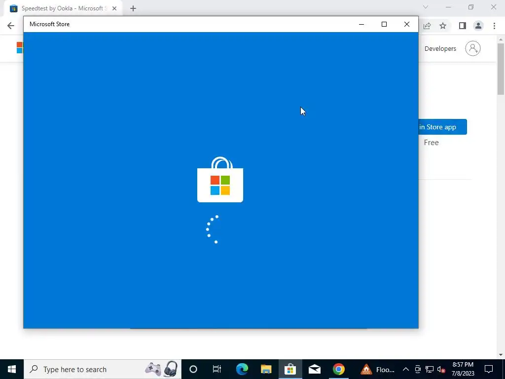This screenshot has height=379, width=505.
Task: Share this page icon in Chrome
Action: [x=427, y=26]
